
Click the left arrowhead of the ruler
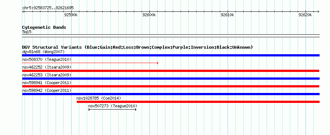23,11
